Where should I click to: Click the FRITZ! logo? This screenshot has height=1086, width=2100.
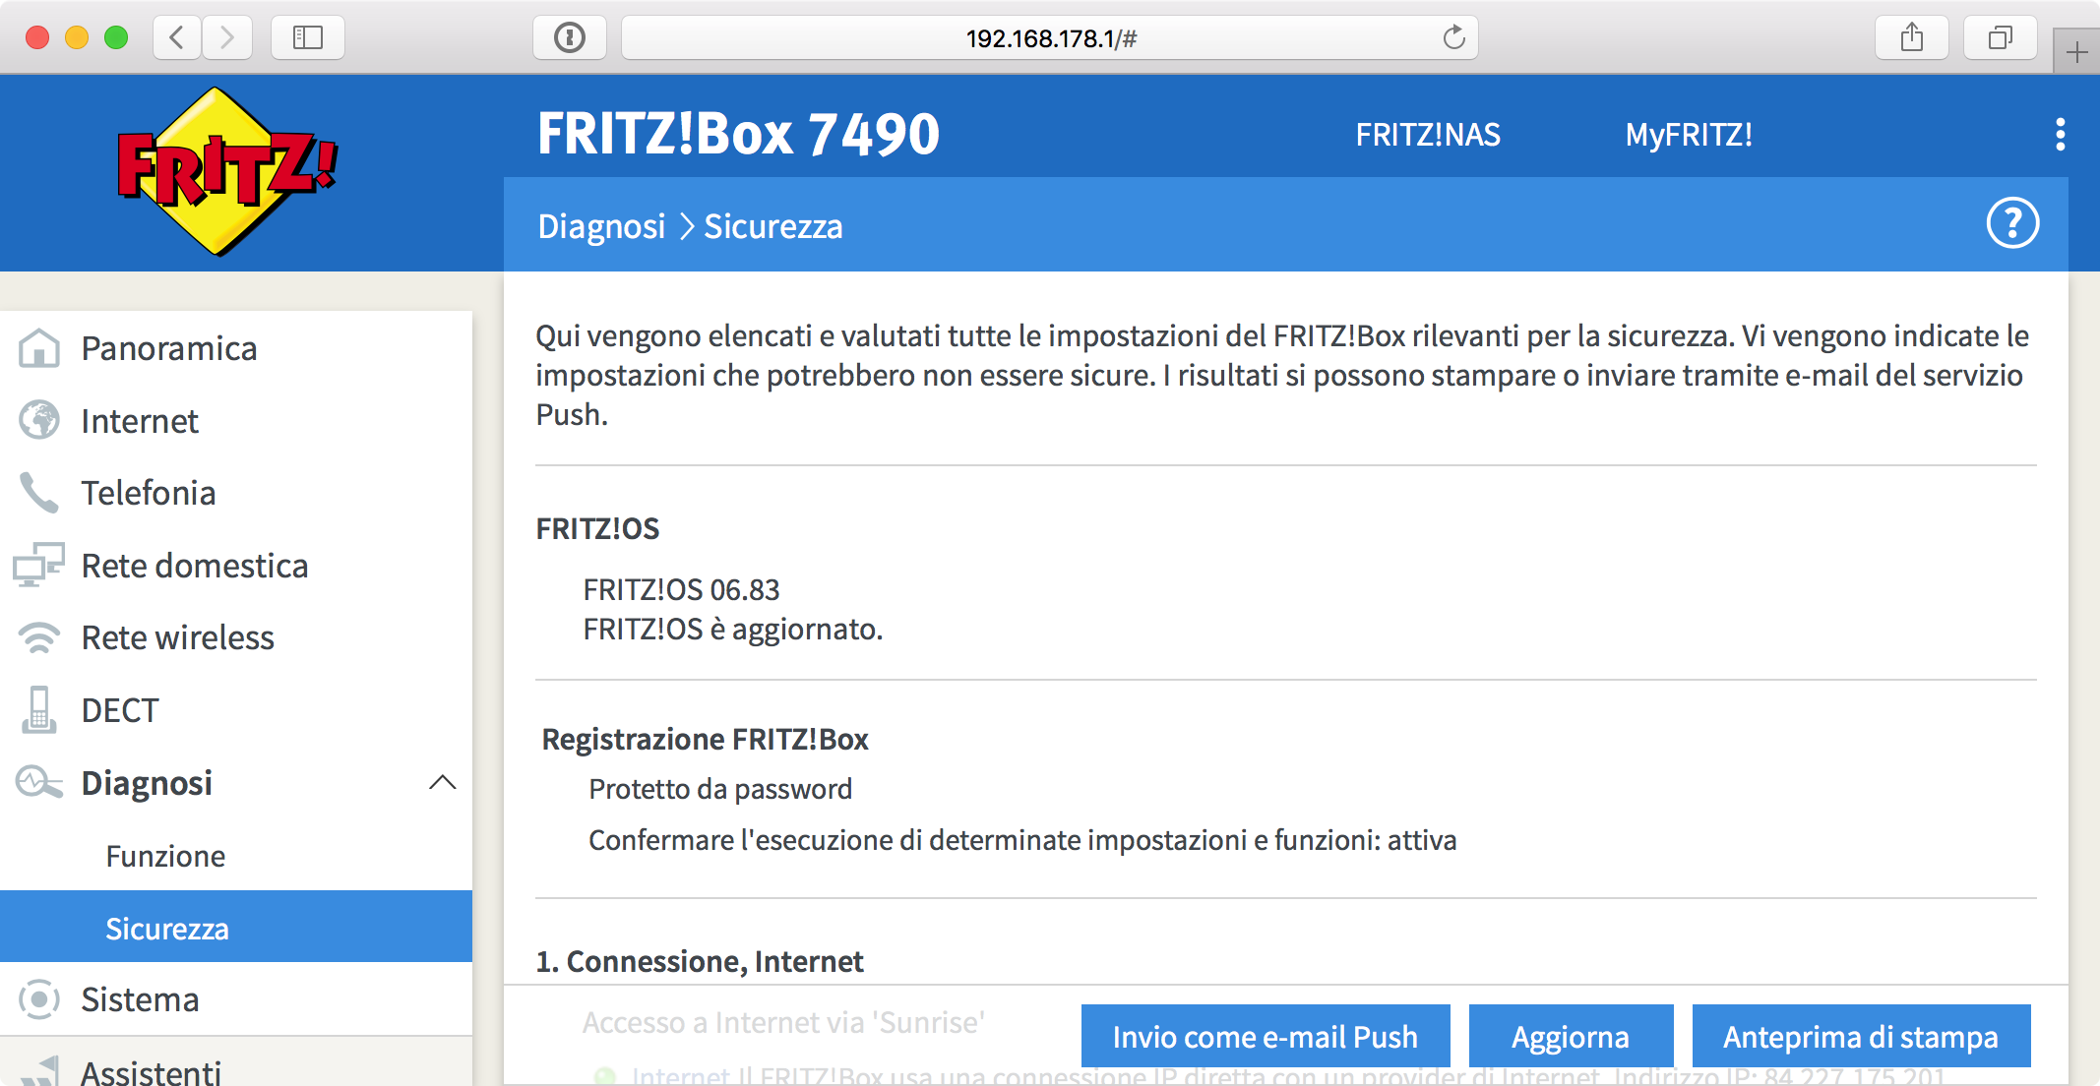point(227,171)
